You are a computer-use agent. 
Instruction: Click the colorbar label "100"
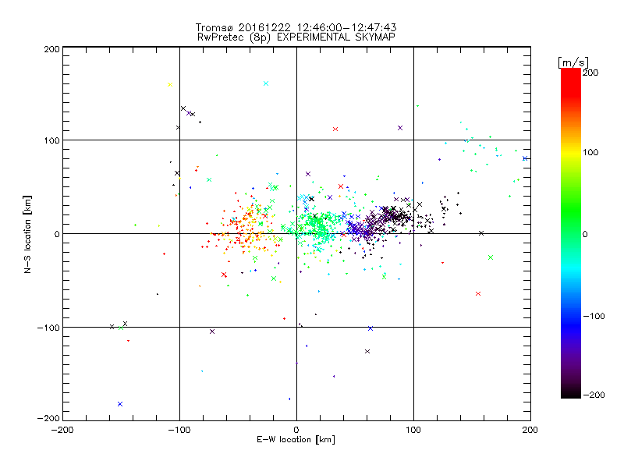coord(590,152)
